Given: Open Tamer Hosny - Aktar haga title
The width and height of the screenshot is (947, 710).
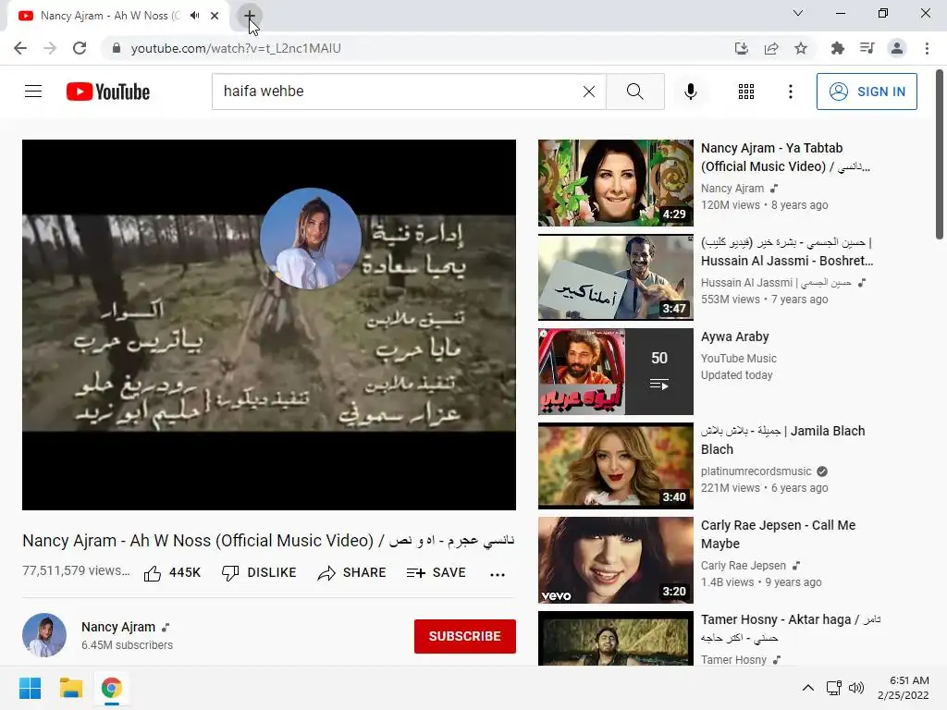Looking at the screenshot, I should [790, 629].
